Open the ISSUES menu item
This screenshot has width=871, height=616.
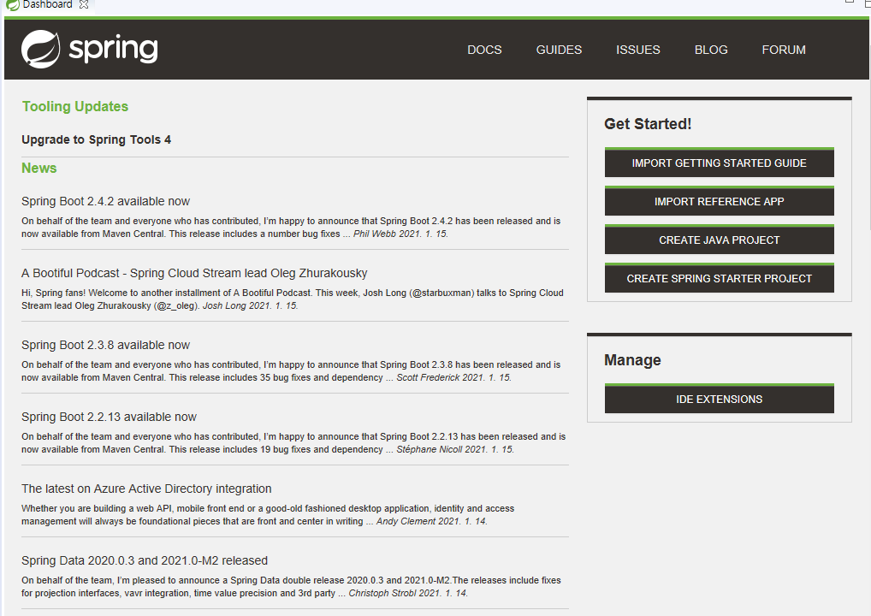pos(637,50)
